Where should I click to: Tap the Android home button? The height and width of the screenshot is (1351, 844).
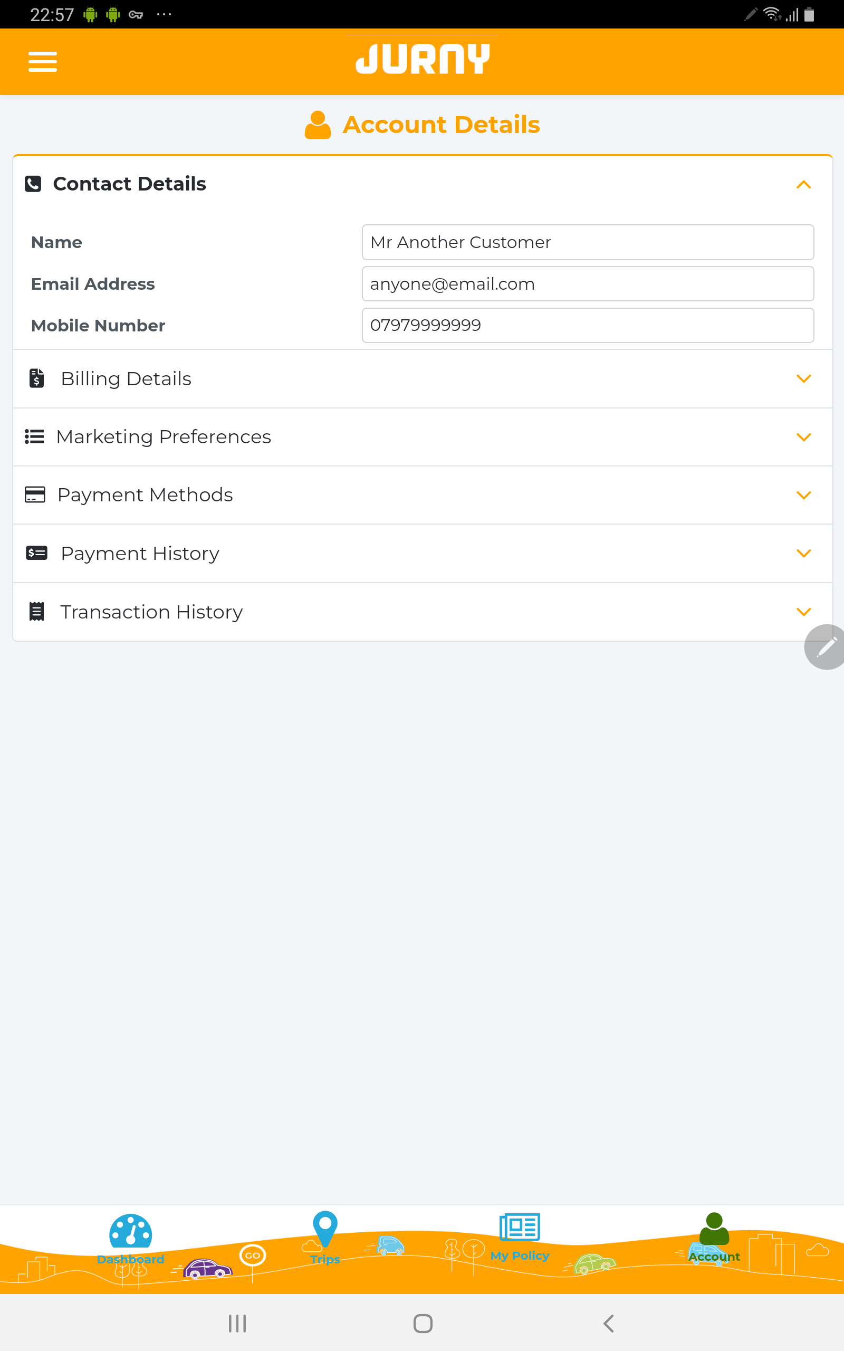pyautogui.click(x=423, y=1323)
